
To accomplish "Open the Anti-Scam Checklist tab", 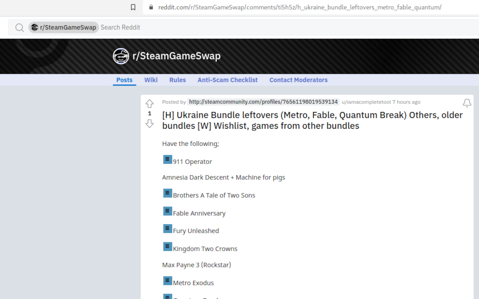I will coord(228,80).
